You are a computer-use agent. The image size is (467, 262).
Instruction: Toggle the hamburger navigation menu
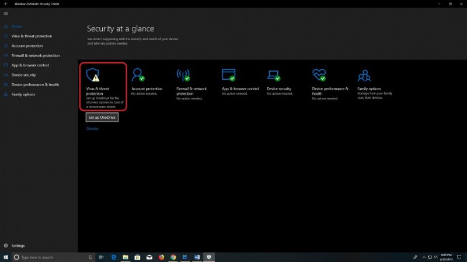click(x=6, y=13)
